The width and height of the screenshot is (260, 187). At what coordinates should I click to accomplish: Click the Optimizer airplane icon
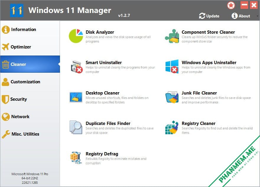click(6, 47)
